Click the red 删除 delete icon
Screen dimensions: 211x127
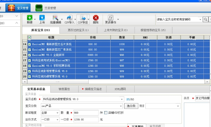(96, 18)
